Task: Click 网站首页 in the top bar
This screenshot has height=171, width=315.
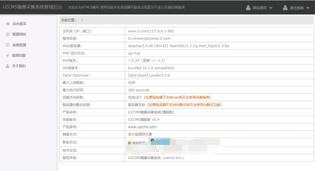Action: coord(260,8)
